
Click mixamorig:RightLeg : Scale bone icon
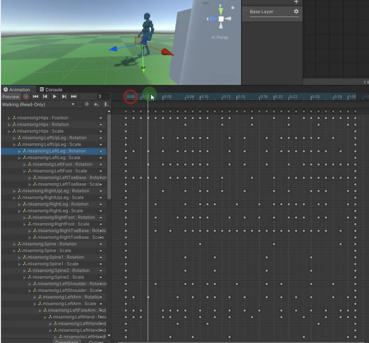25,211
